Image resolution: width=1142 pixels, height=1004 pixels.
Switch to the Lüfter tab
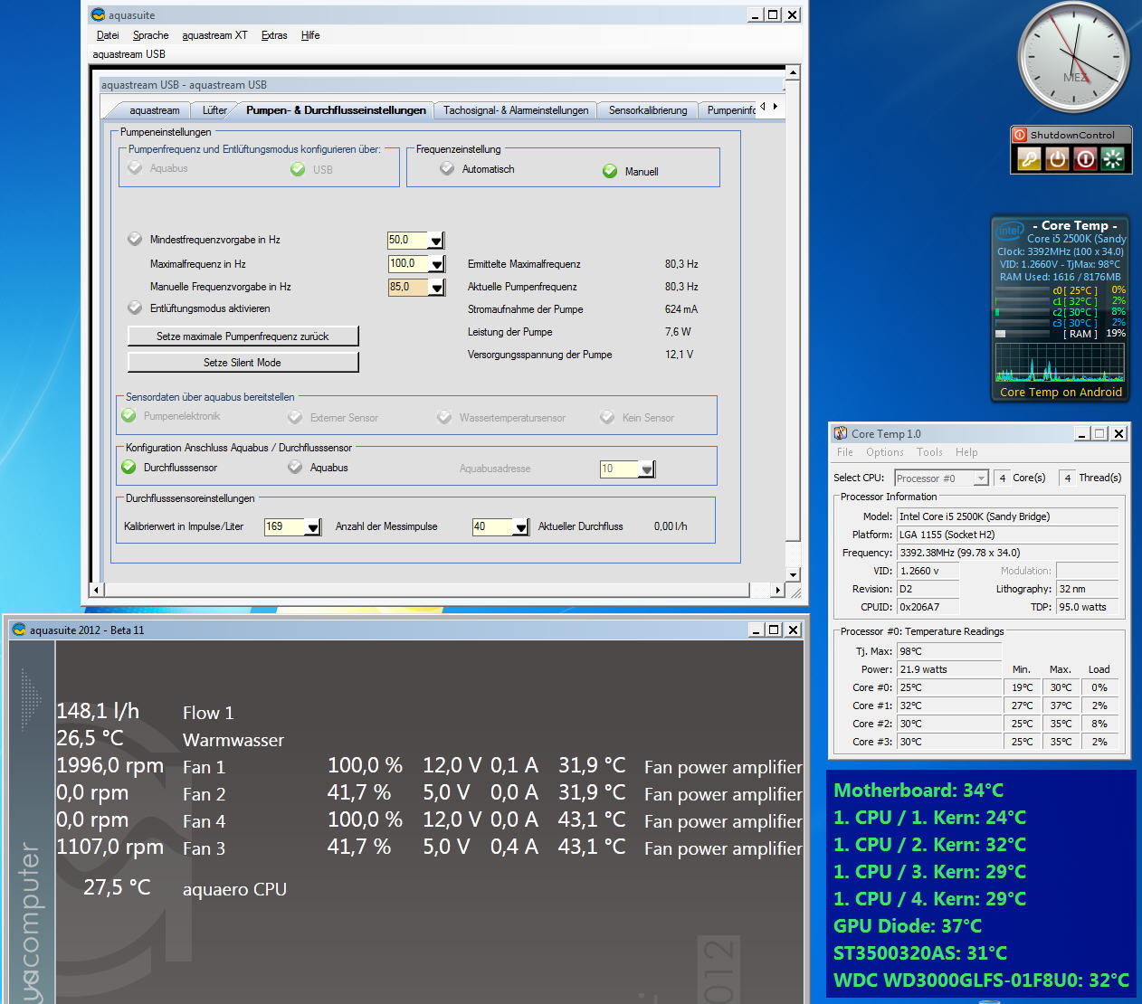[x=214, y=110]
